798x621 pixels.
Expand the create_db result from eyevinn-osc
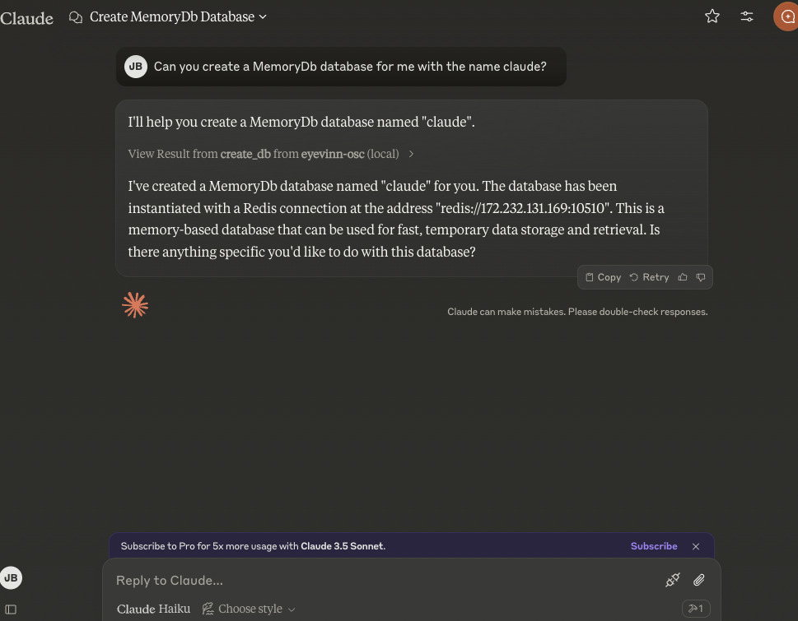[269, 154]
